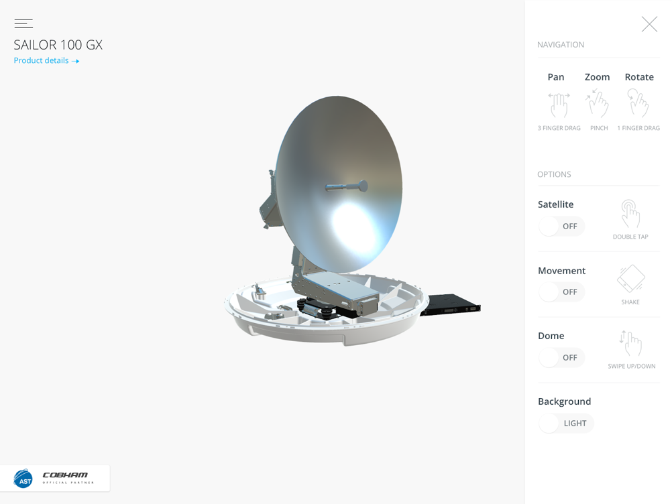
Task: Open the Product details link
Action: (46, 60)
